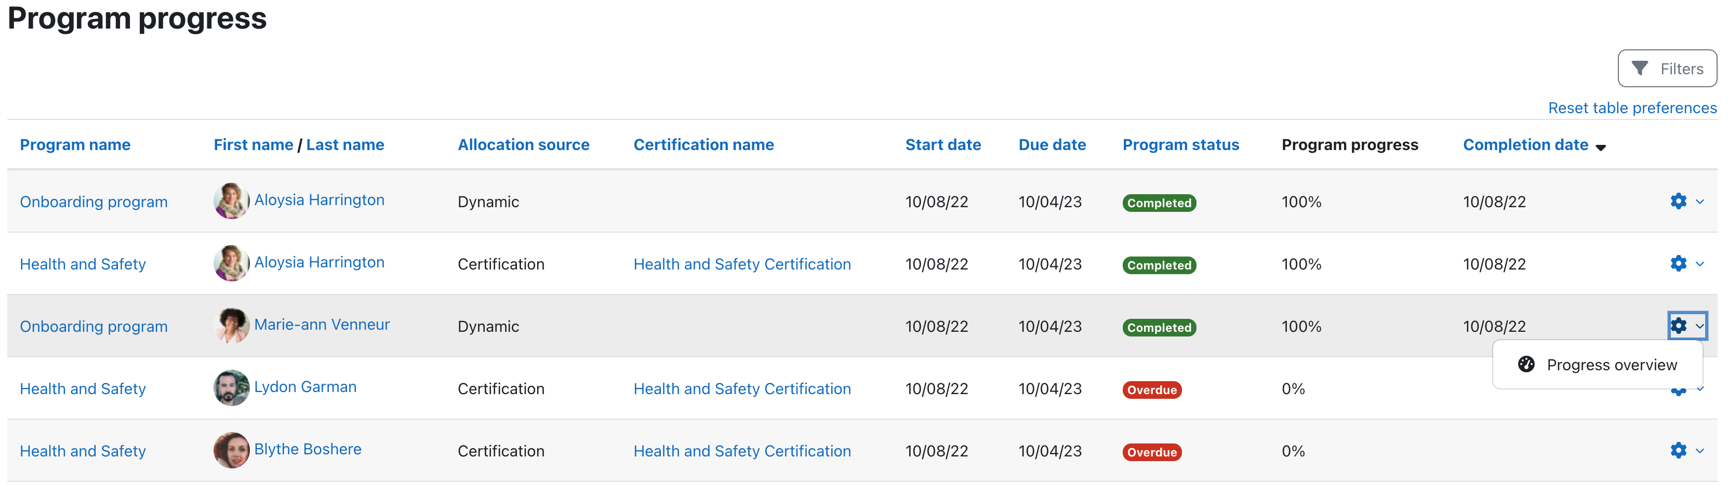This screenshot has height=485, width=1728.
Task: Open actions gear for Aloysia's Onboarding program row
Action: pyautogui.click(x=1678, y=201)
